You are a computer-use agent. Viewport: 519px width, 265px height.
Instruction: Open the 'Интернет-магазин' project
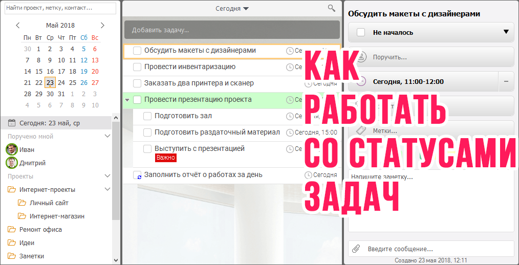click(x=57, y=216)
